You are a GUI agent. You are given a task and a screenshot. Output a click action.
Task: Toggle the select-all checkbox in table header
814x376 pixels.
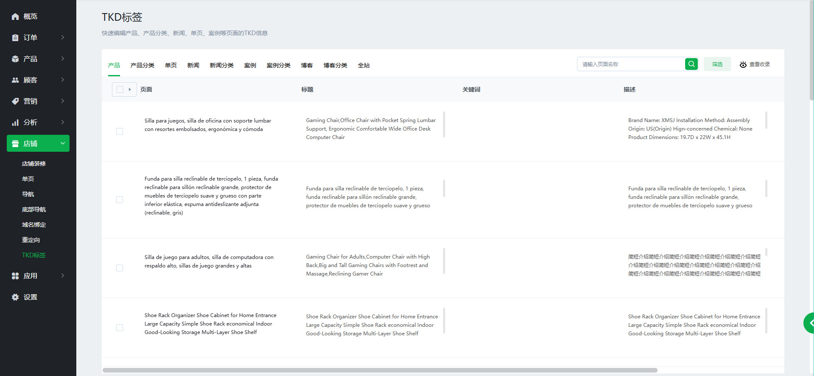[x=120, y=89]
